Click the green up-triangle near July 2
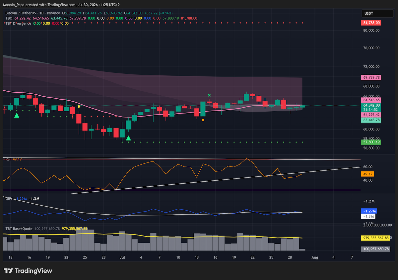 128,138
